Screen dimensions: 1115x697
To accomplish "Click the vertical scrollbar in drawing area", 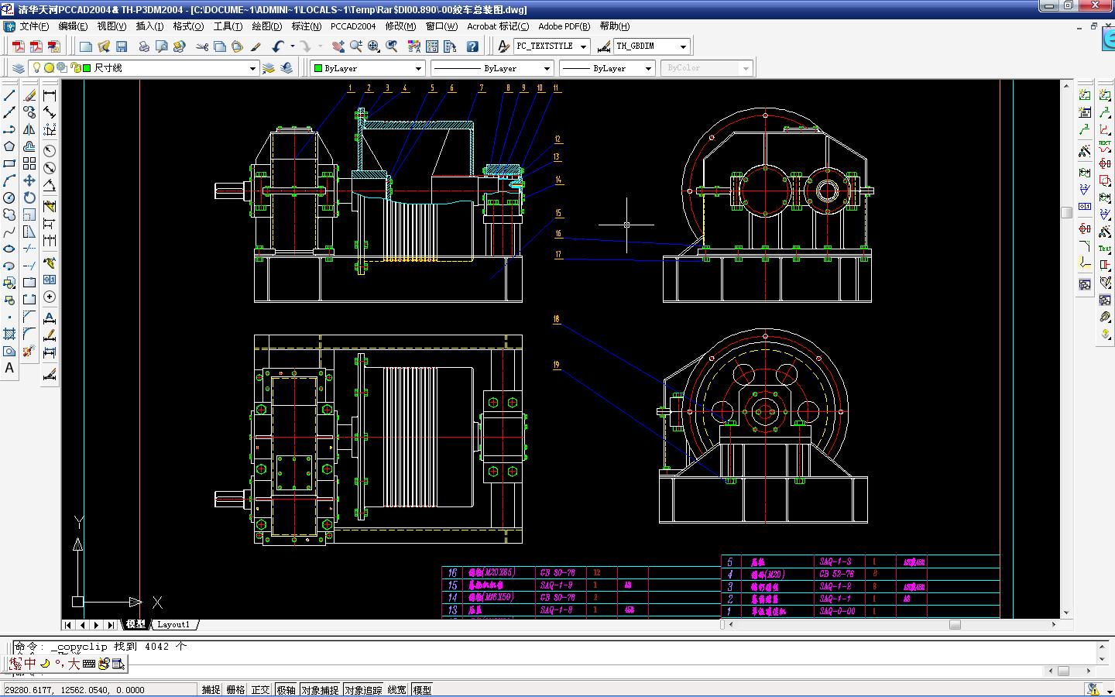I will 1066,348.
